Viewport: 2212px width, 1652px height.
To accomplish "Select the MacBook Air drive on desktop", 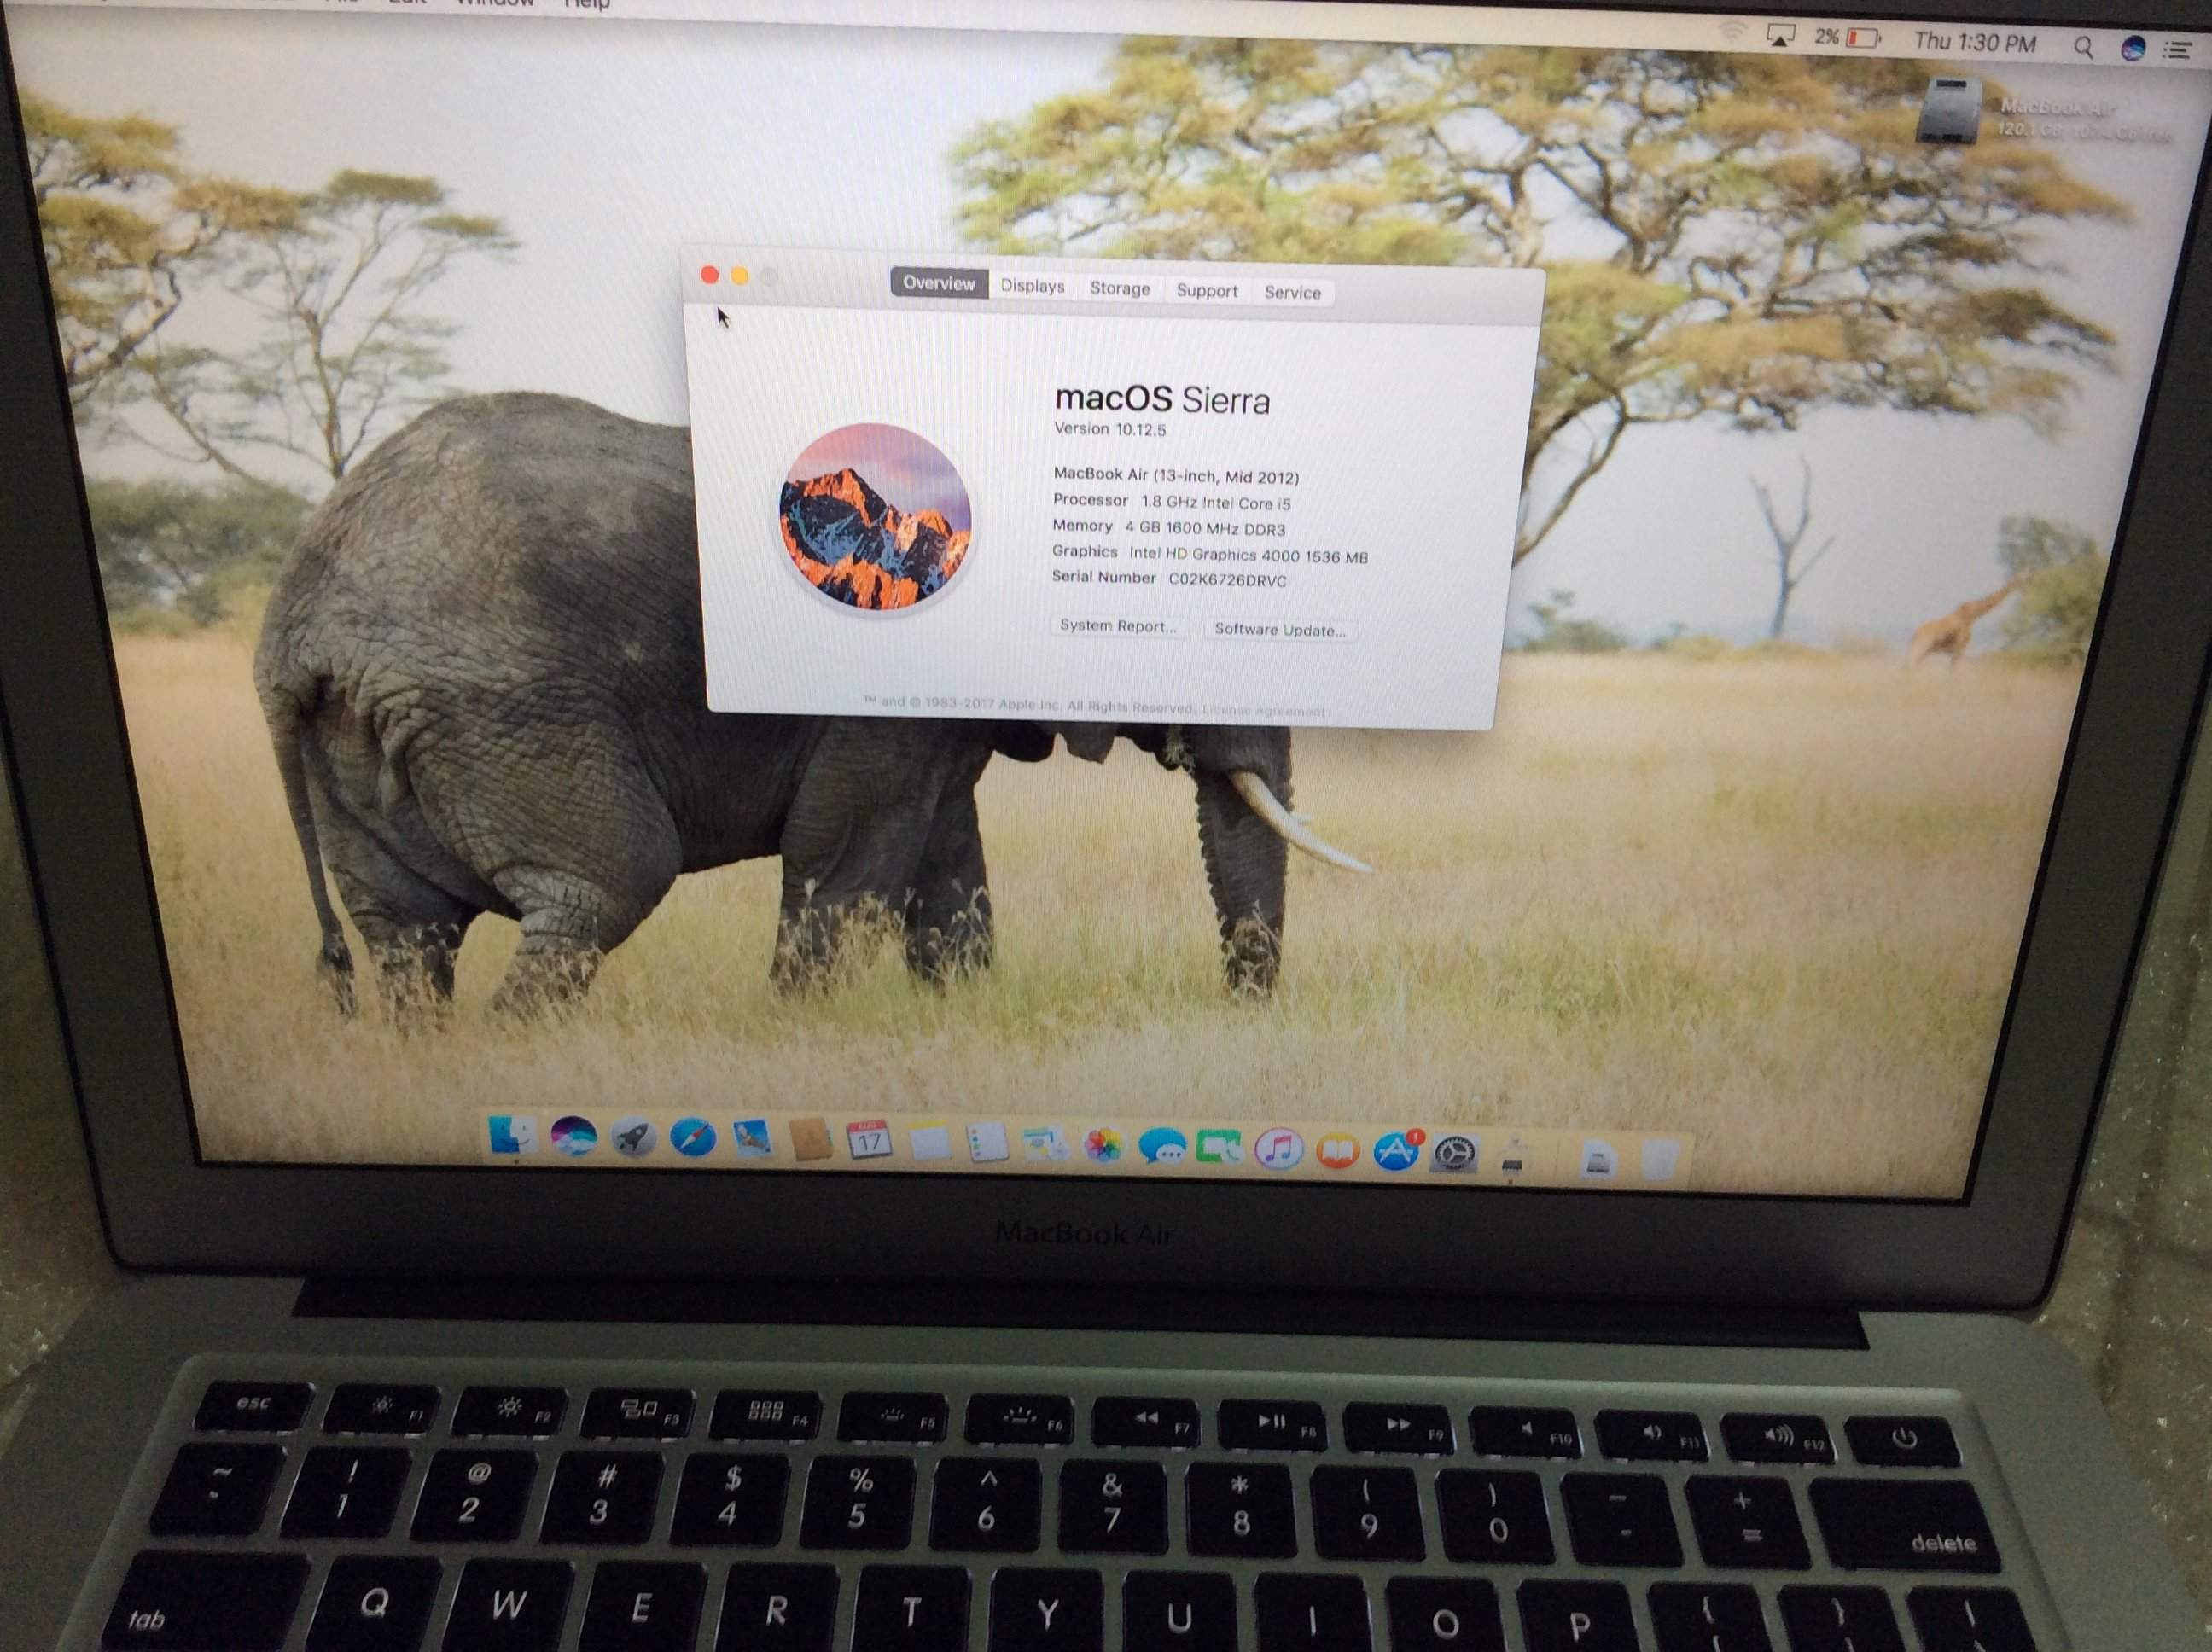I will tap(1948, 111).
